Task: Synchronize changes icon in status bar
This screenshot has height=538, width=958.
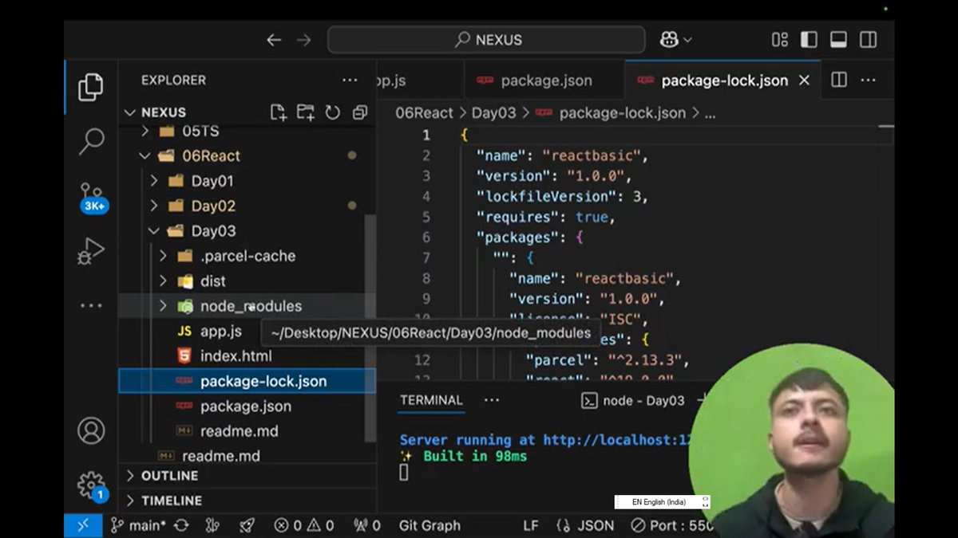Action: pyautogui.click(x=181, y=525)
